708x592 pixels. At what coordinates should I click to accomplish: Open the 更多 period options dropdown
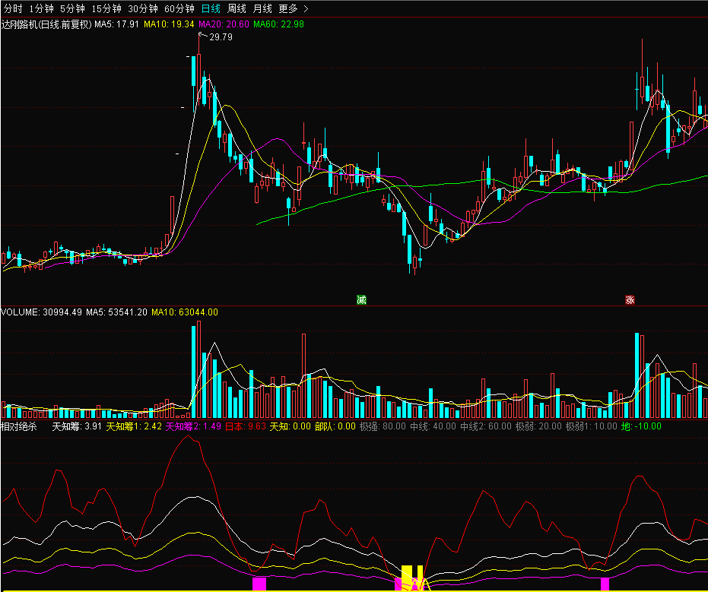tap(294, 8)
